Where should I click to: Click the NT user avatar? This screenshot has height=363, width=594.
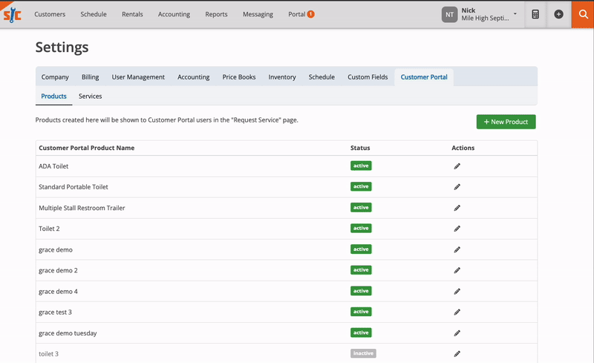[449, 14]
